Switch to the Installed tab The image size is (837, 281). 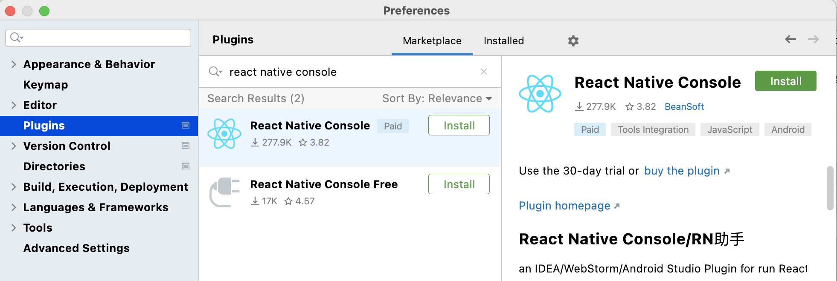[x=503, y=41]
